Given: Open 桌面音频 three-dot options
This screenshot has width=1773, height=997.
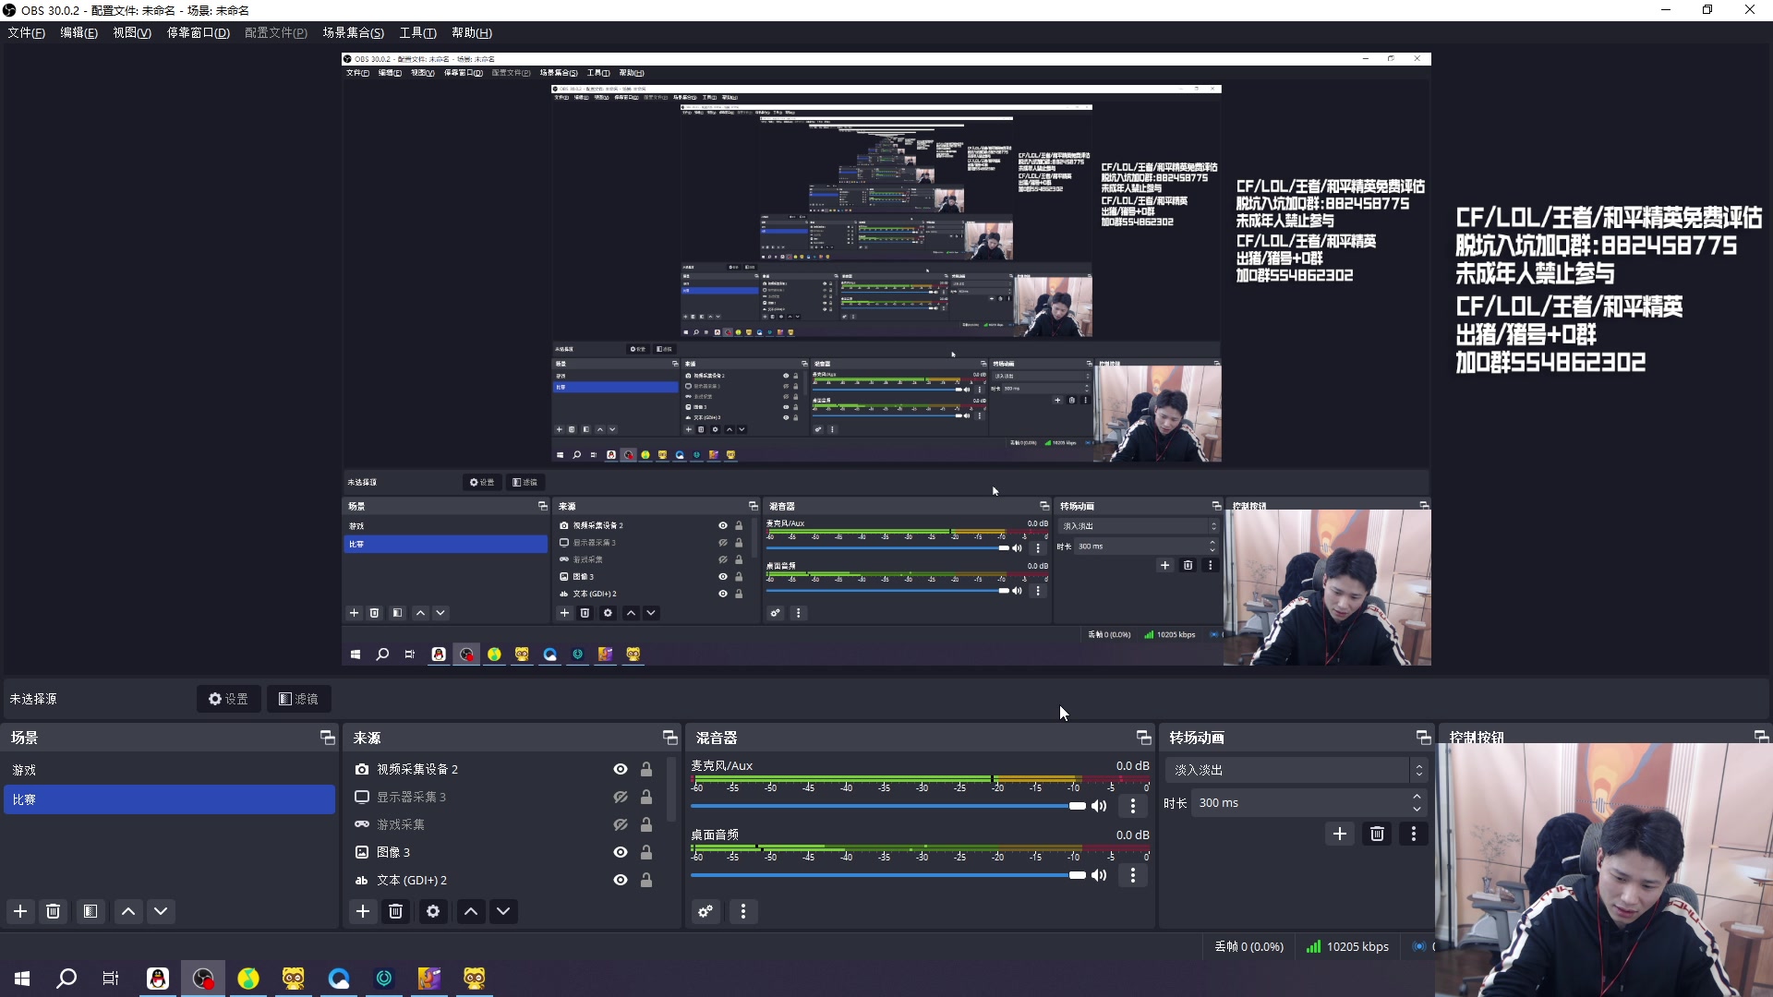Looking at the screenshot, I should click(x=1133, y=875).
